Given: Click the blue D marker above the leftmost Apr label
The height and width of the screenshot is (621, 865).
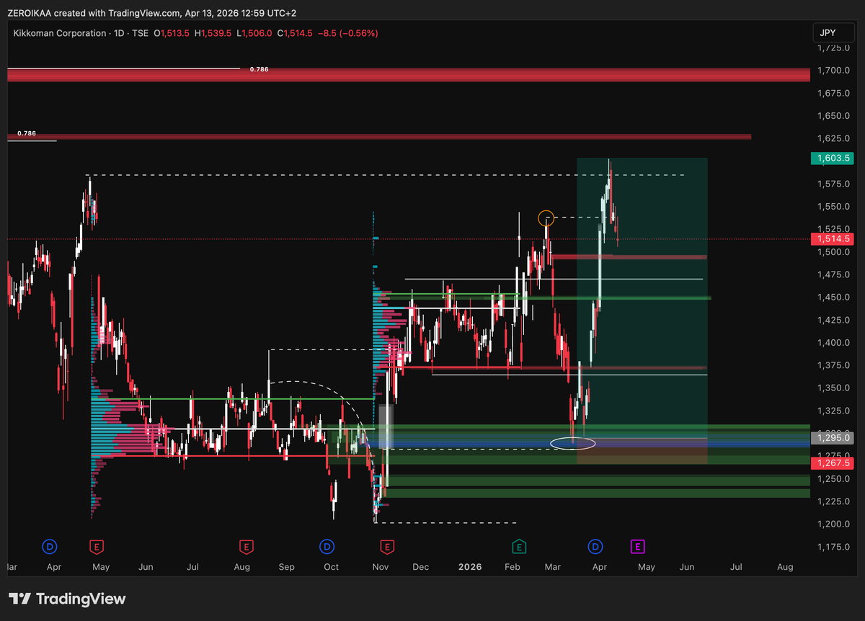Looking at the screenshot, I should (50, 547).
